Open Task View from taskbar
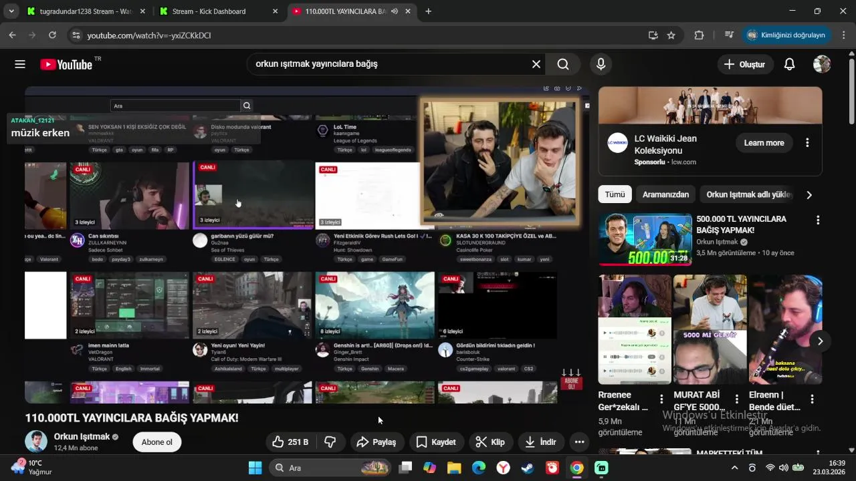Screen dimensions: 856x481 pos(405,468)
